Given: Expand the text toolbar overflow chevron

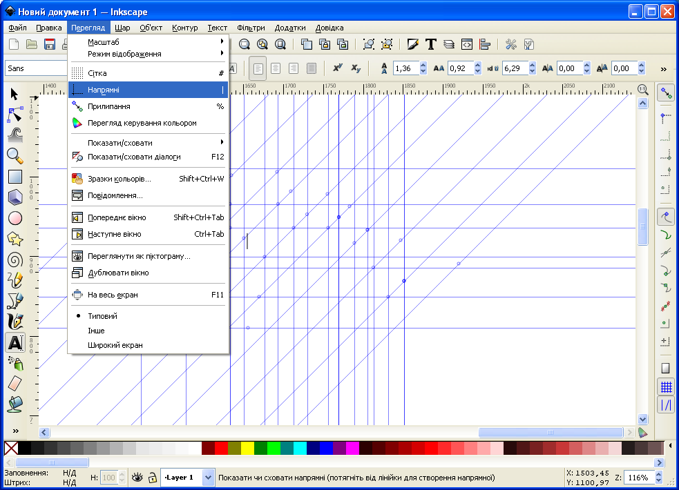Looking at the screenshot, I should [663, 69].
